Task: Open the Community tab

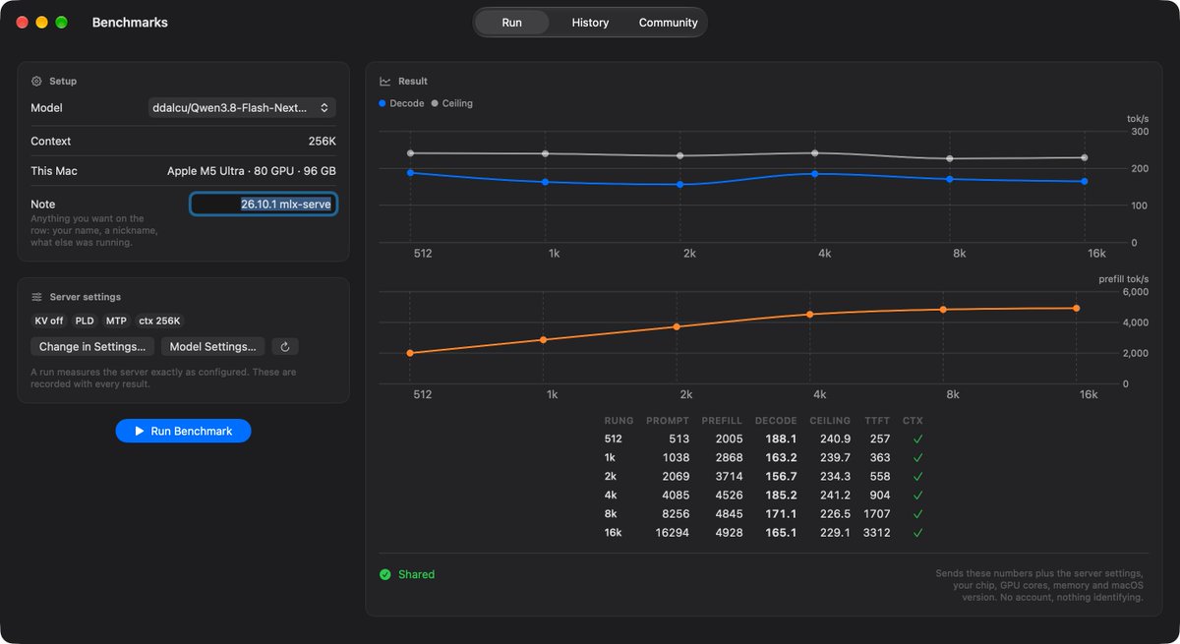Action: tap(668, 23)
